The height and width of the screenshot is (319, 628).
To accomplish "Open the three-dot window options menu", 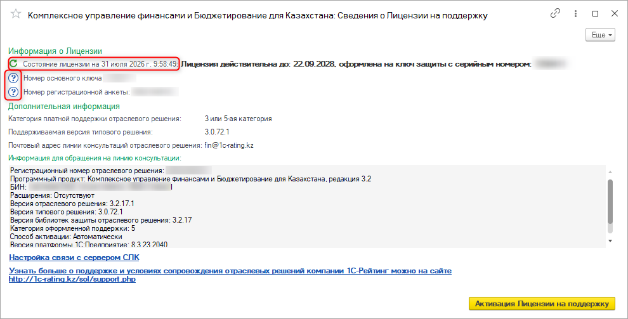I will tap(575, 13).
